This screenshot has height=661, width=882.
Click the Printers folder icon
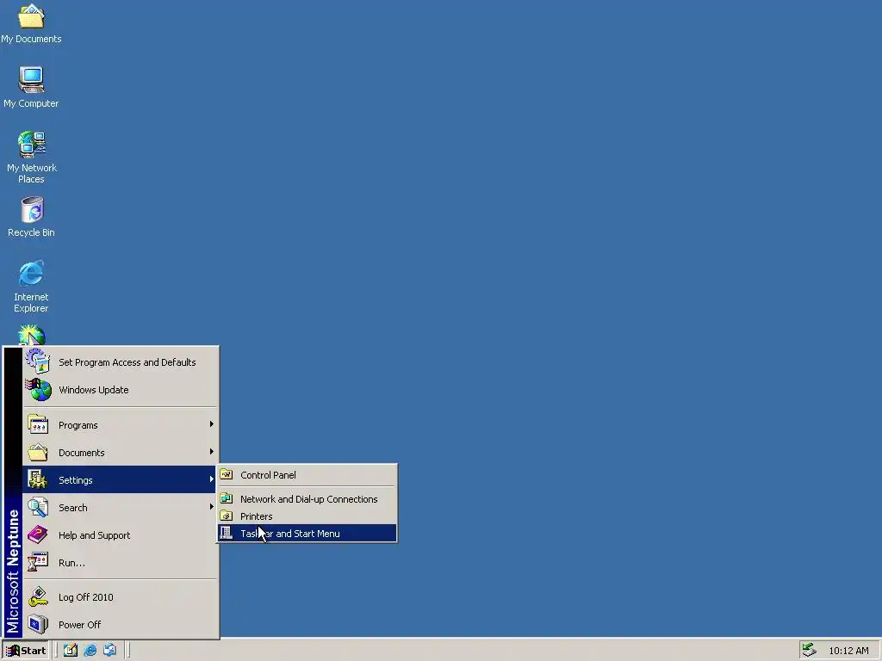click(227, 516)
